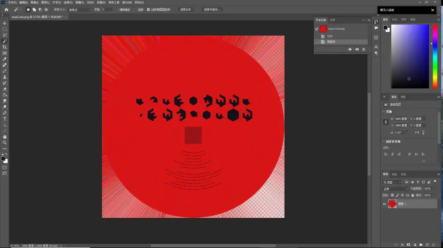Open the sample size dropdown
443x248 pixels.
(79, 9)
